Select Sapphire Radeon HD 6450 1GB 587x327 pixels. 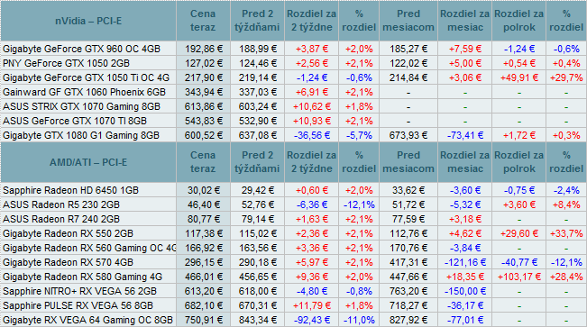coord(70,190)
